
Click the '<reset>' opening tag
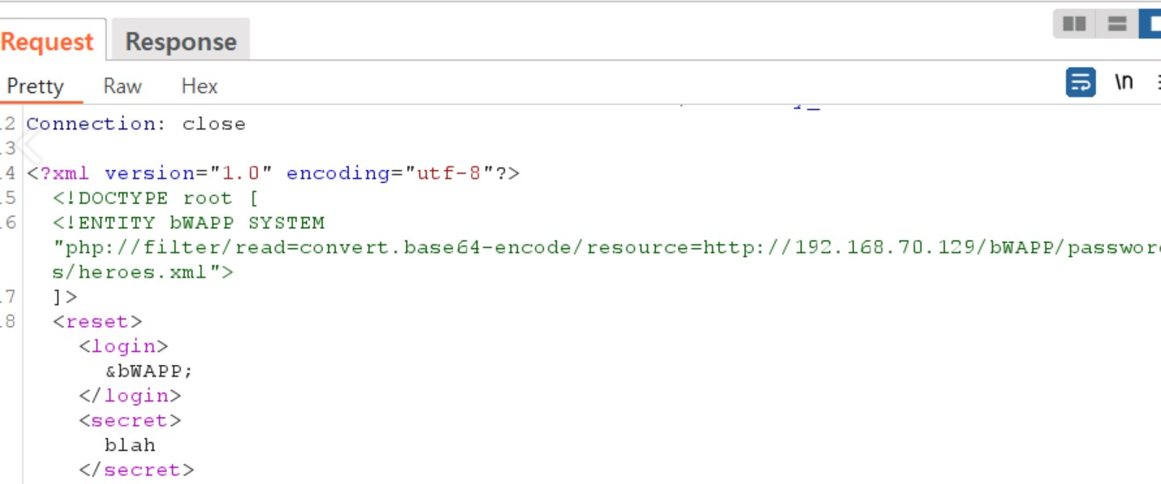point(97,322)
